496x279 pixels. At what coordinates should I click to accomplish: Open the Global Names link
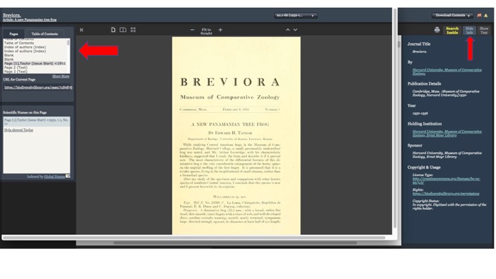pyautogui.click(x=54, y=176)
